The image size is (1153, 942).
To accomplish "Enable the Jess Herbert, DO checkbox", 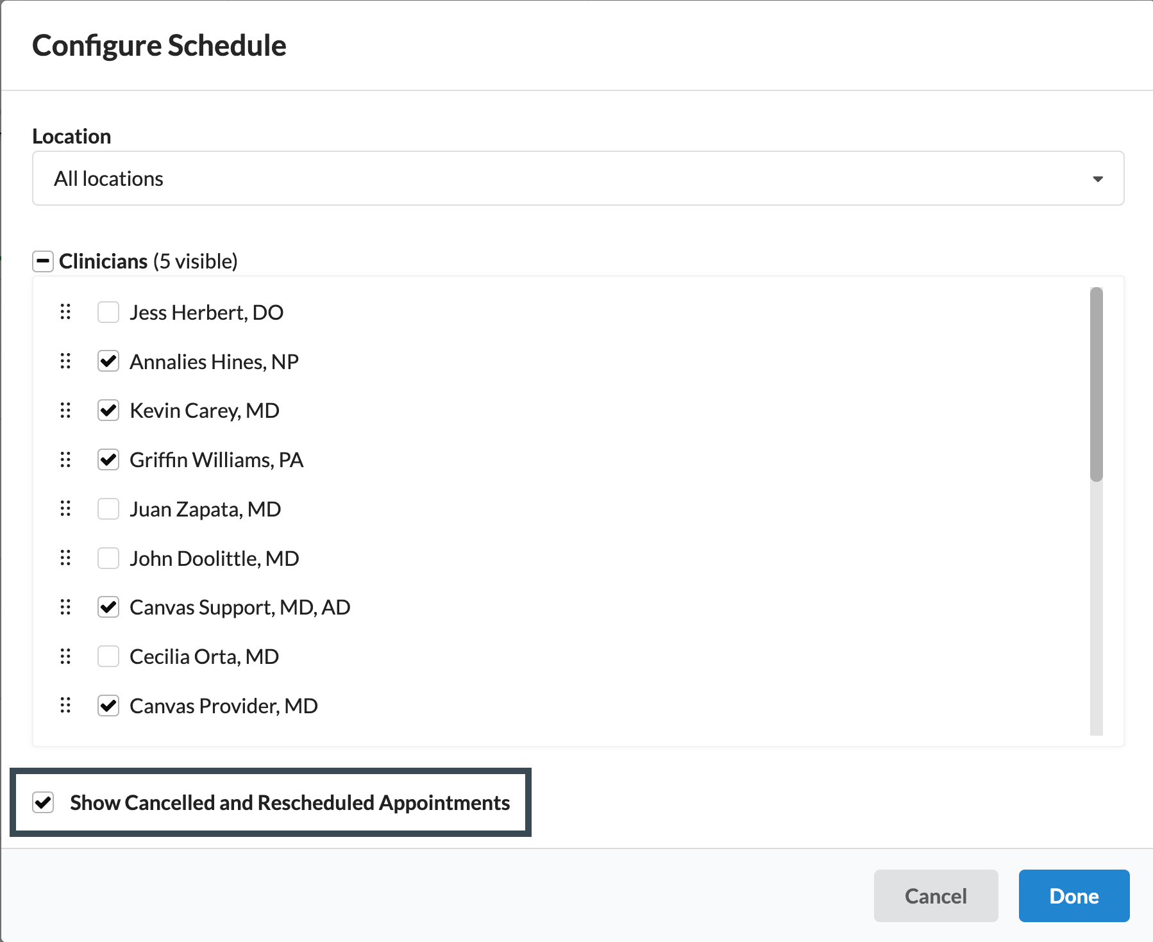I will tap(108, 312).
